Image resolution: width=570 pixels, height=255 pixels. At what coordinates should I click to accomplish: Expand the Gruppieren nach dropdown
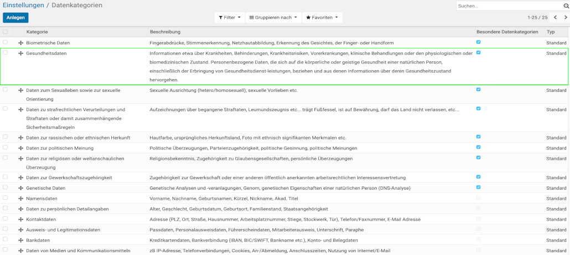[273, 18]
